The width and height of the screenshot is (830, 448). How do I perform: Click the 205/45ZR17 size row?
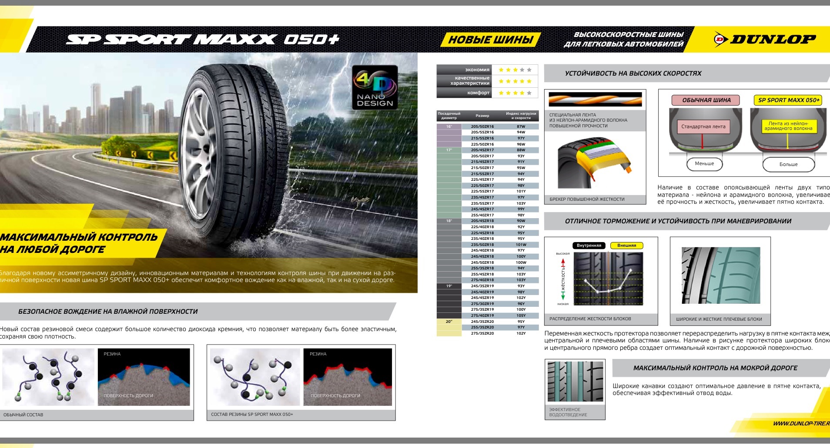tap(500, 150)
